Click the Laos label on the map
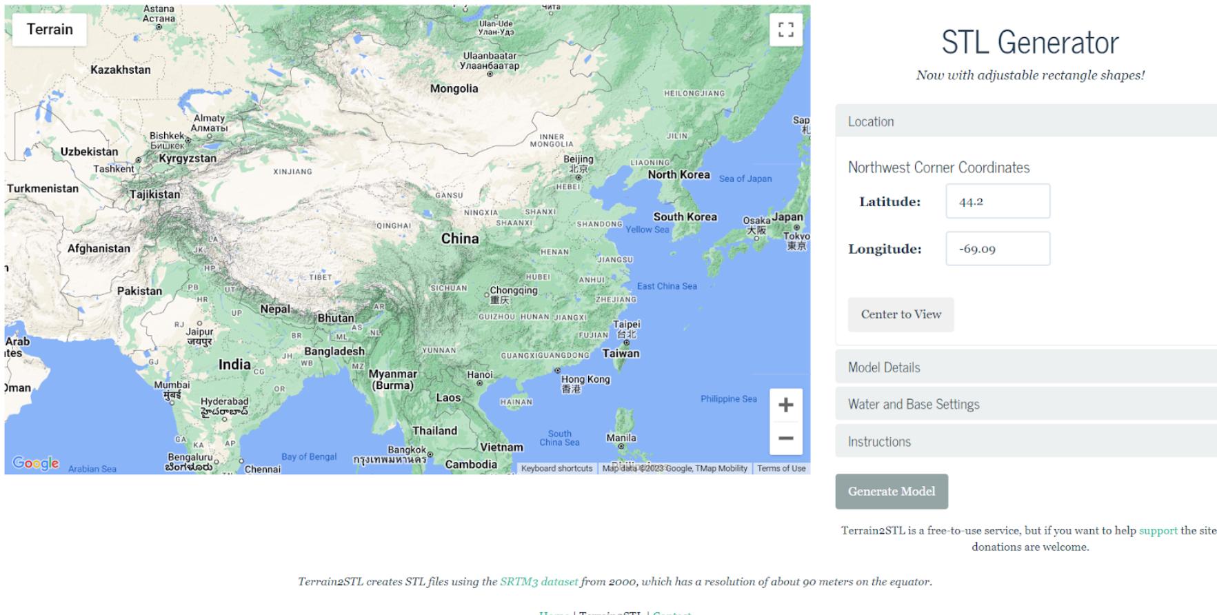Screen dimensions: 1217x615 448,398
